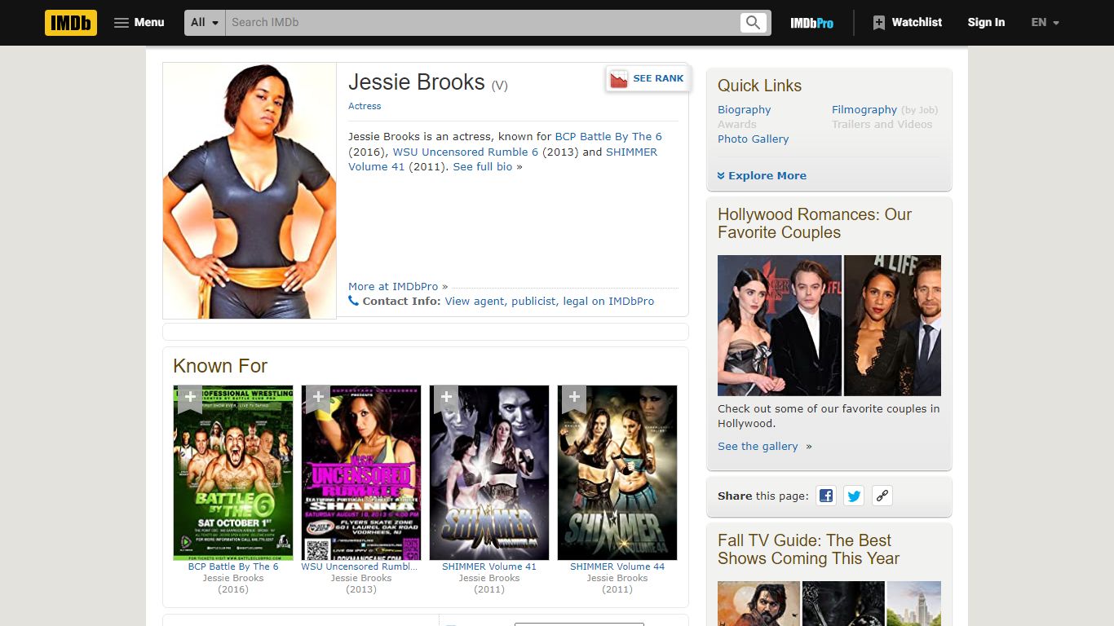Add BCP Battle By The 6 to watchlist
The image size is (1114, 626).
[189, 398]
